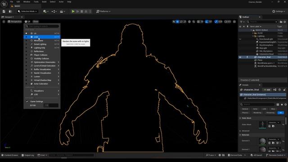
Task: Toggle the Game Settings checkbox
Action: point(27,101)
